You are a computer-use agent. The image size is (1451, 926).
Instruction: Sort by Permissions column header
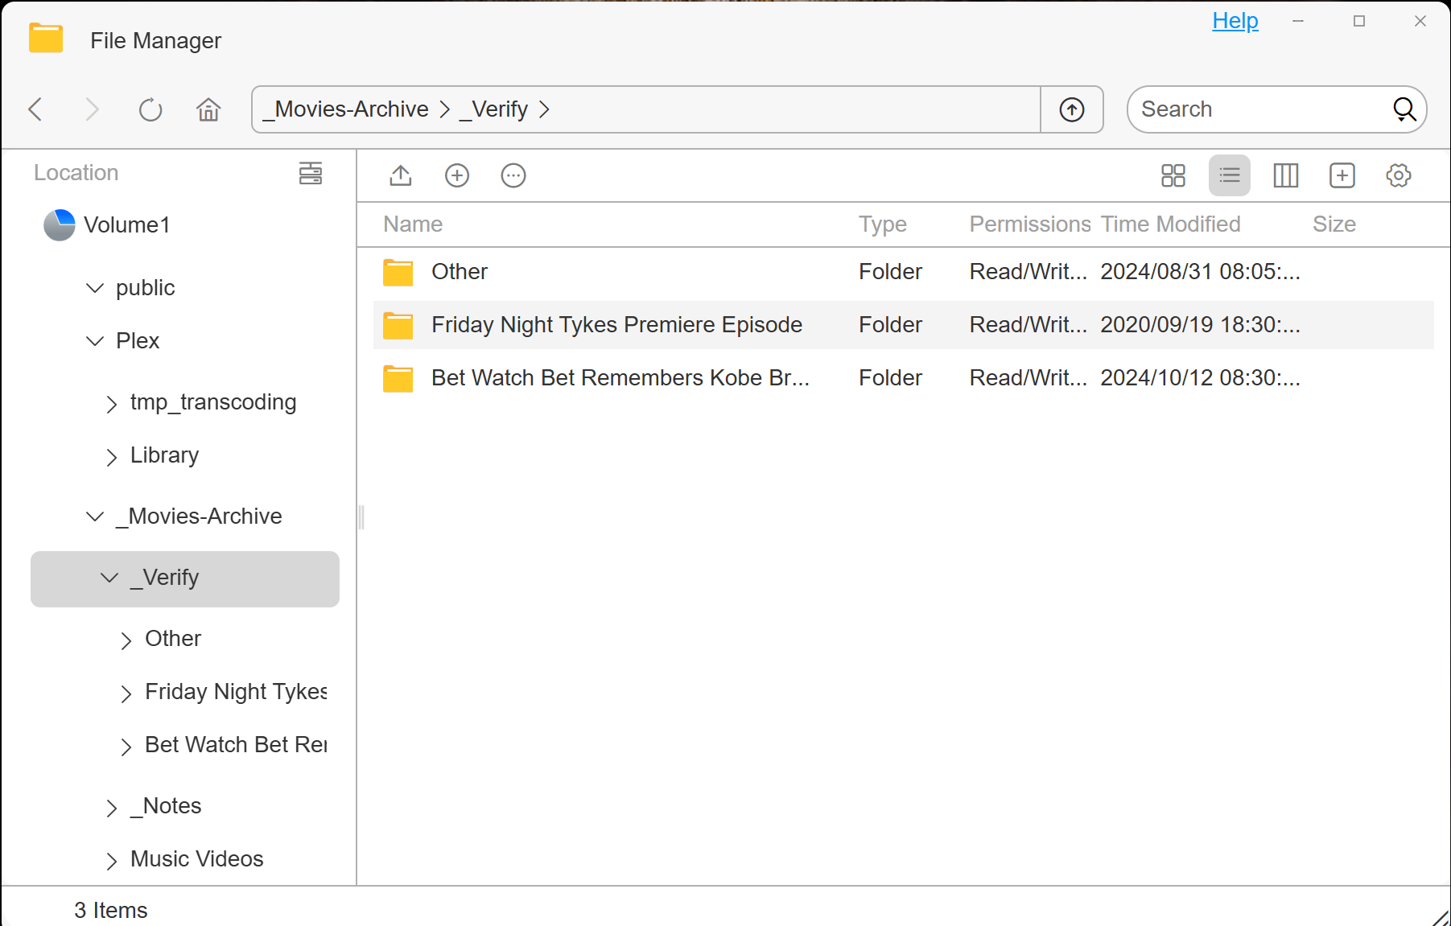pos(1030,224)
